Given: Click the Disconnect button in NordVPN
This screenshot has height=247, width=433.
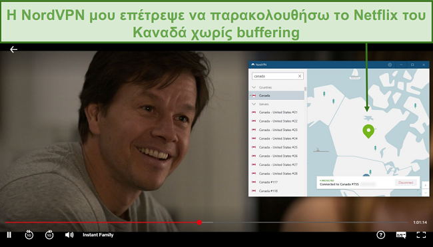Looking at the screenshot, I should 406,182.
